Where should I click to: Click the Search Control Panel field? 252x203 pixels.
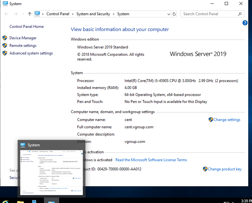pos(209,14)
